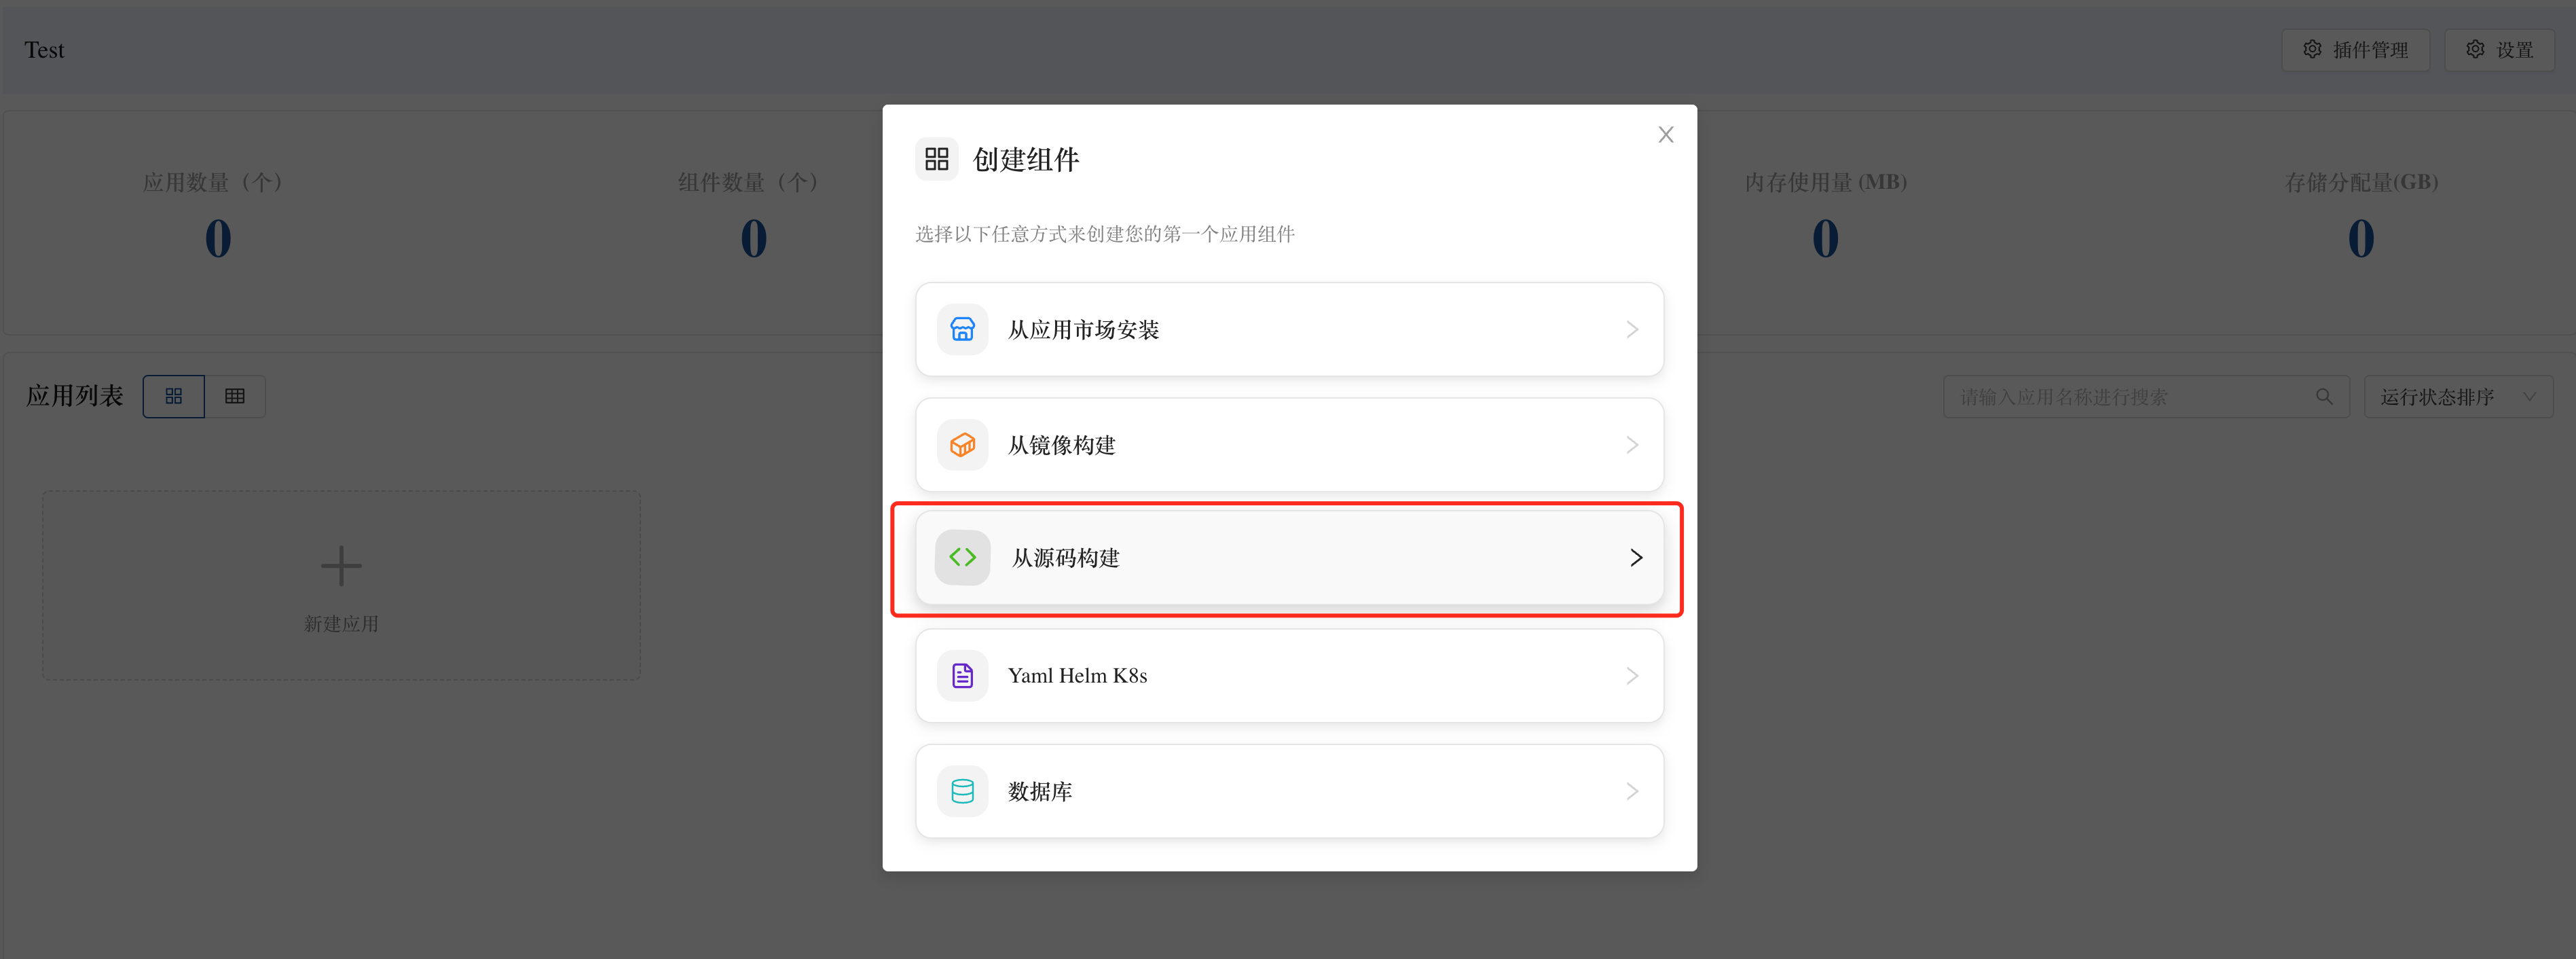Click the purple Yaml Helm document icon
Screen dimensions: 2576x959
click(x=962, y=676)
